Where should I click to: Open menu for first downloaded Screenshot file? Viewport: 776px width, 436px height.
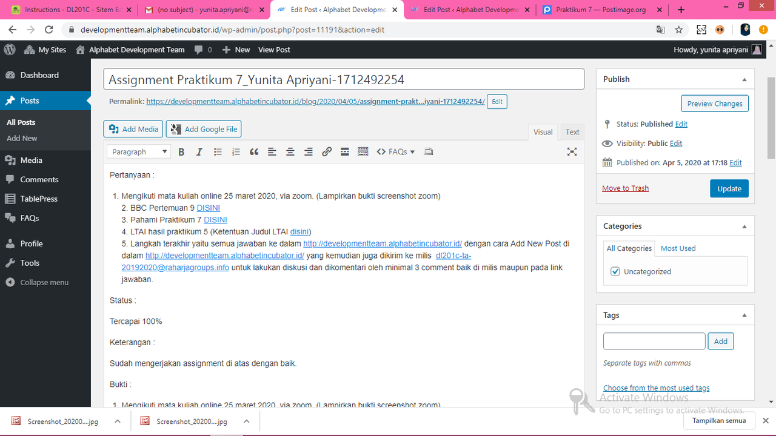(118, 421)
